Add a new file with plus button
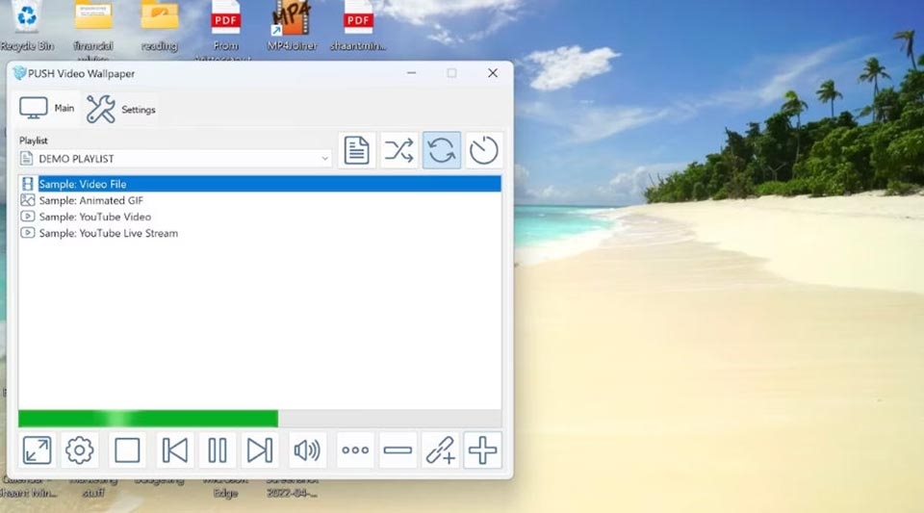This screenshot has height=513, width=924. 482,450
